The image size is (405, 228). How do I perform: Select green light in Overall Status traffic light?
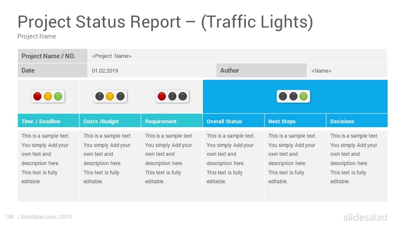coord(303,96)
